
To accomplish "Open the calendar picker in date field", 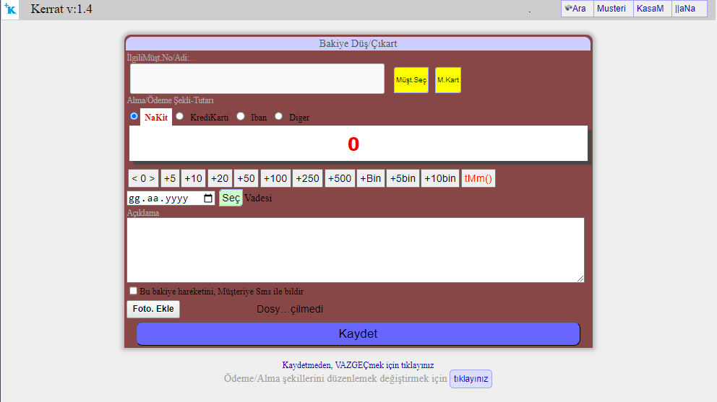I will coord(209,198).
